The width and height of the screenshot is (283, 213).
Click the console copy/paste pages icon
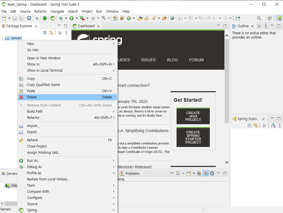[x=199, y=173]
